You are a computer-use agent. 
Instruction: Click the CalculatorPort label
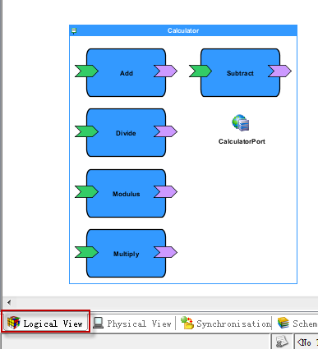tap(242, 141)
